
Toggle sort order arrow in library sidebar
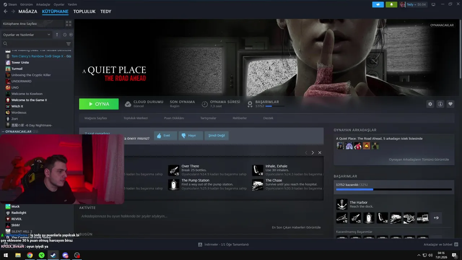57,35
